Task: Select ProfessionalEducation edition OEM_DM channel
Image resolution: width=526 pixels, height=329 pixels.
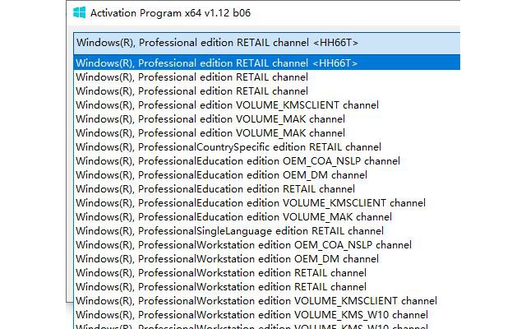Action: 266,175
